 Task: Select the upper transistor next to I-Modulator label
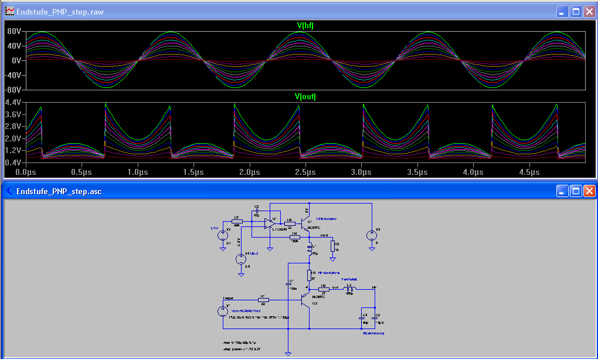[305, 224]
